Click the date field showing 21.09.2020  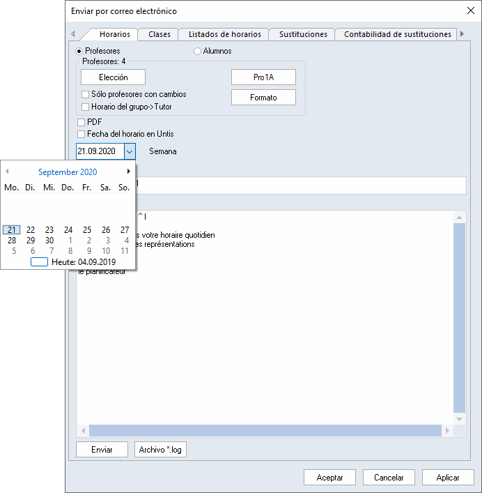click(x=100, y=151)
